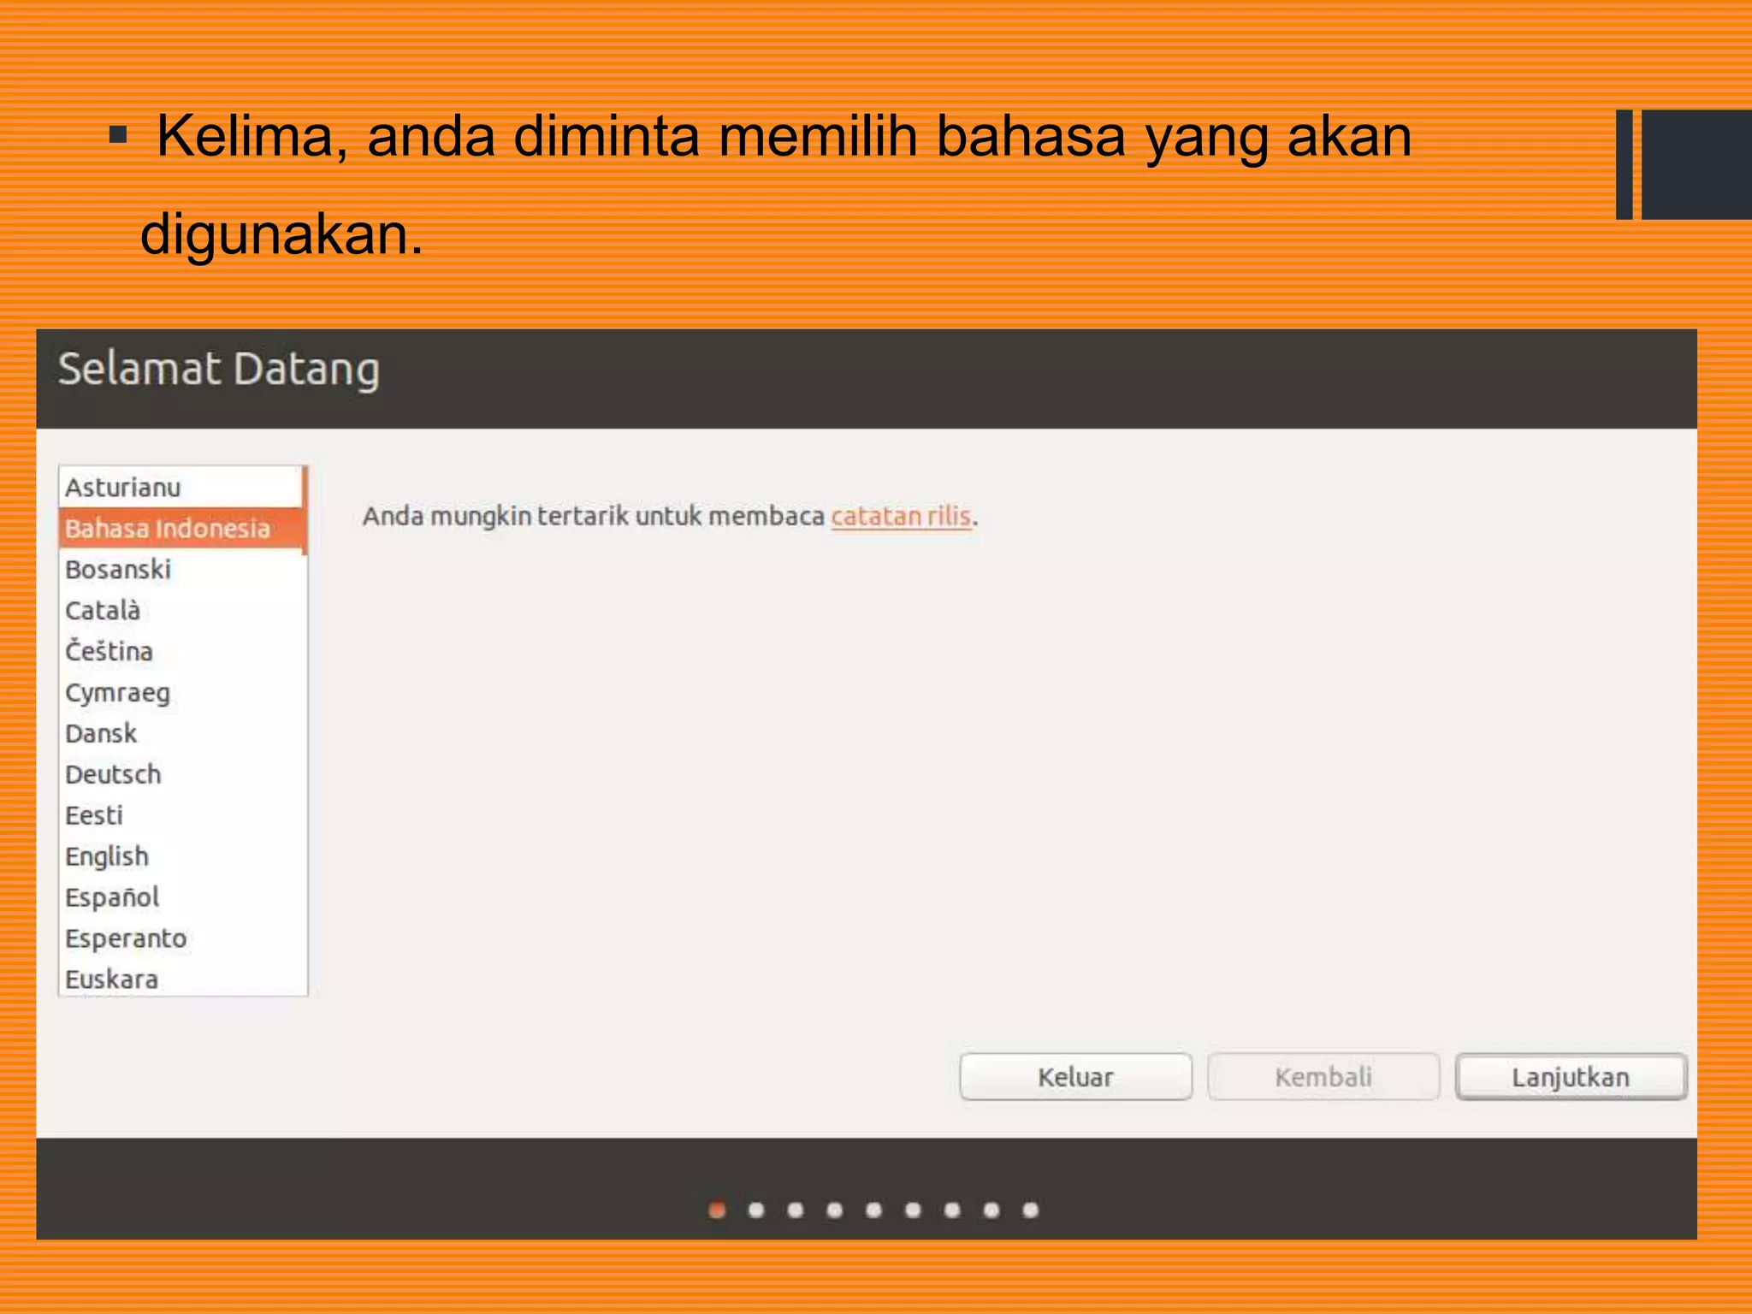This screenshot has height=1314, width=1752.
Task: Choose Cymraeg language entry
Action: (181, 693)
